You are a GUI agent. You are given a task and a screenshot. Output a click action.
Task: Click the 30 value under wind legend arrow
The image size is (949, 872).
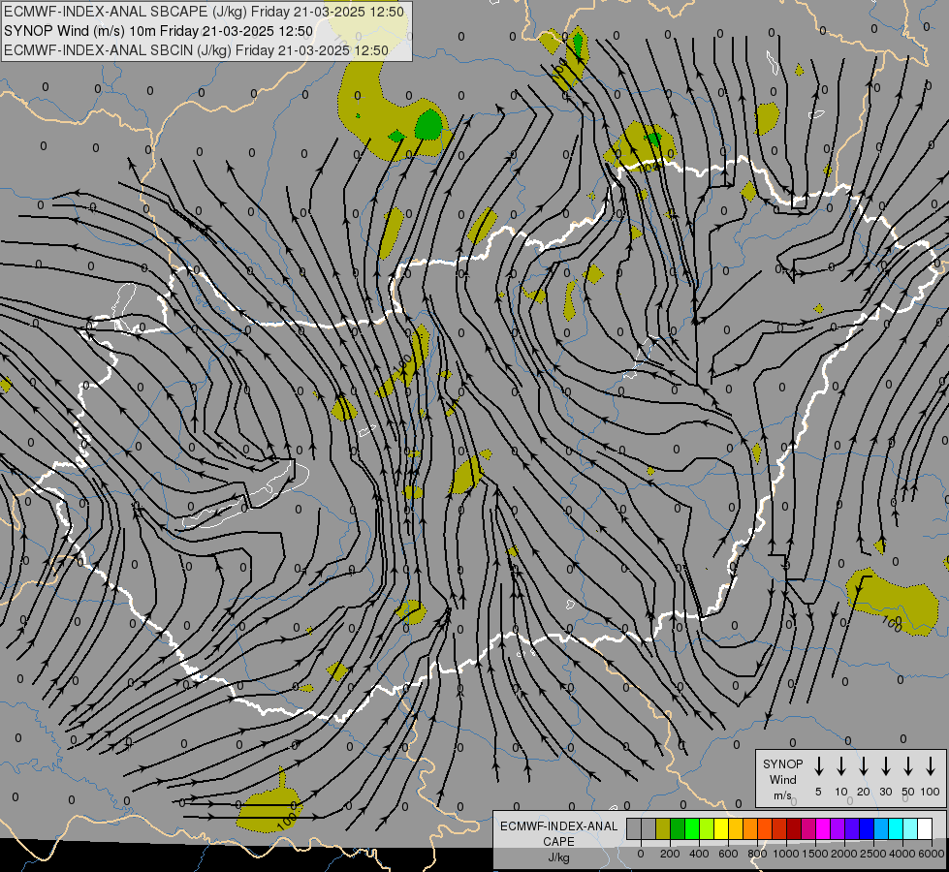885,792
